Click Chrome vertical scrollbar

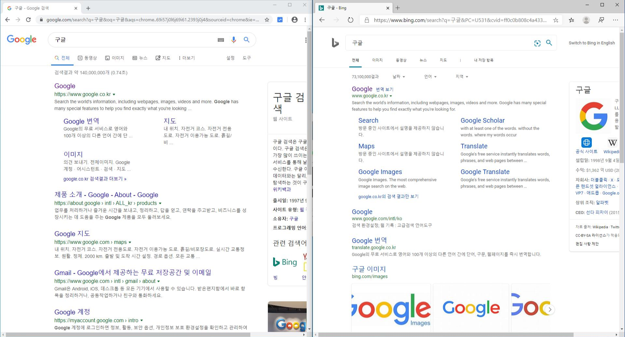(x=309, y=103)
